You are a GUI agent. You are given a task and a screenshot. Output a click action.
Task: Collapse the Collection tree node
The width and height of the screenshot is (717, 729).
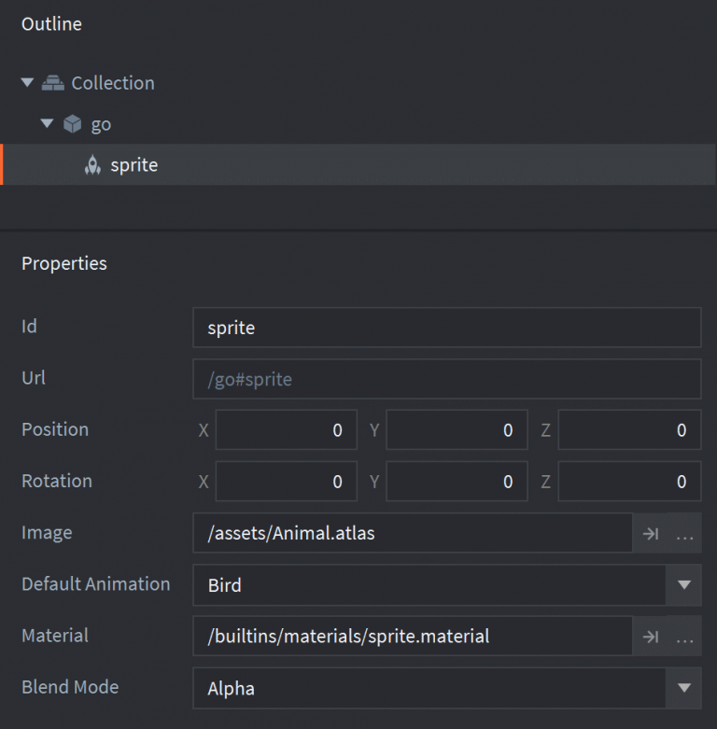tap(27, 83)
